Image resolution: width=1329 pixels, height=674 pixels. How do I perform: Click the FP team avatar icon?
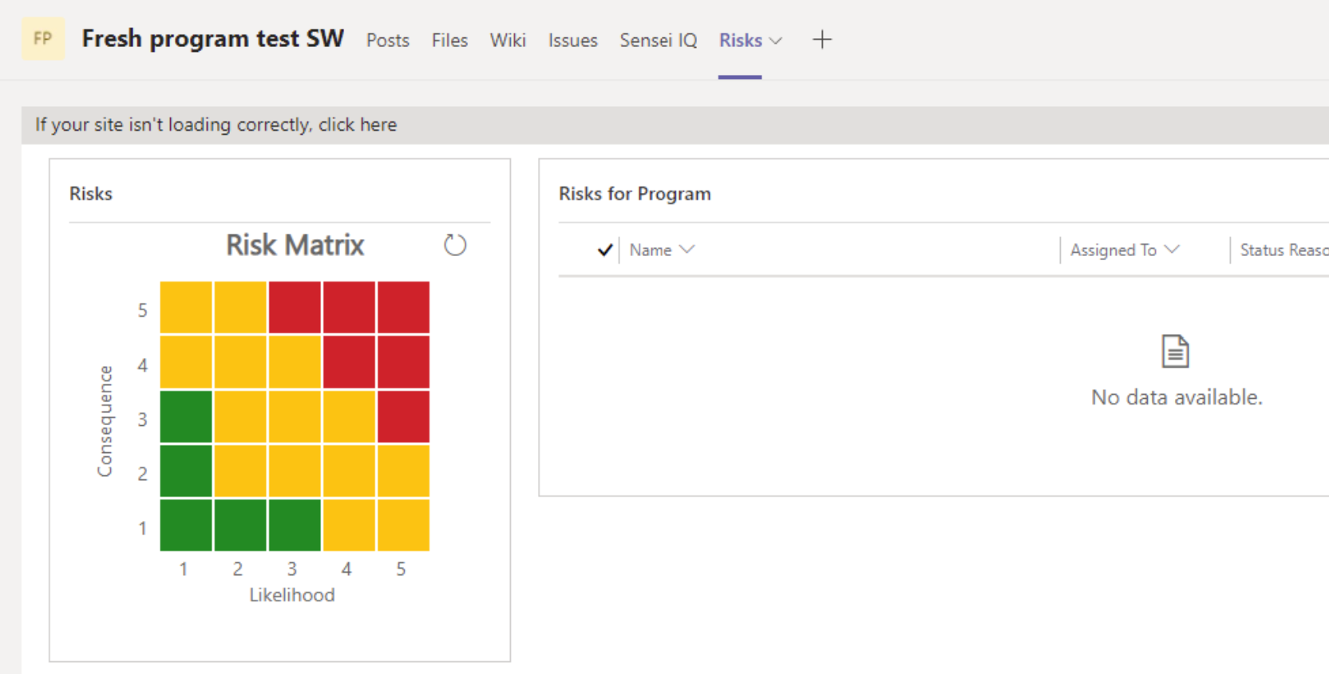click(43, 39)
